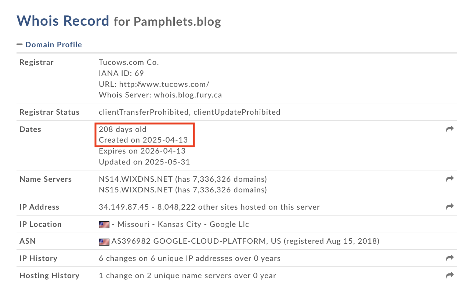Click the Pamphlets.blog domain title
Screen dimensions: 470x291
pos(177,22)
